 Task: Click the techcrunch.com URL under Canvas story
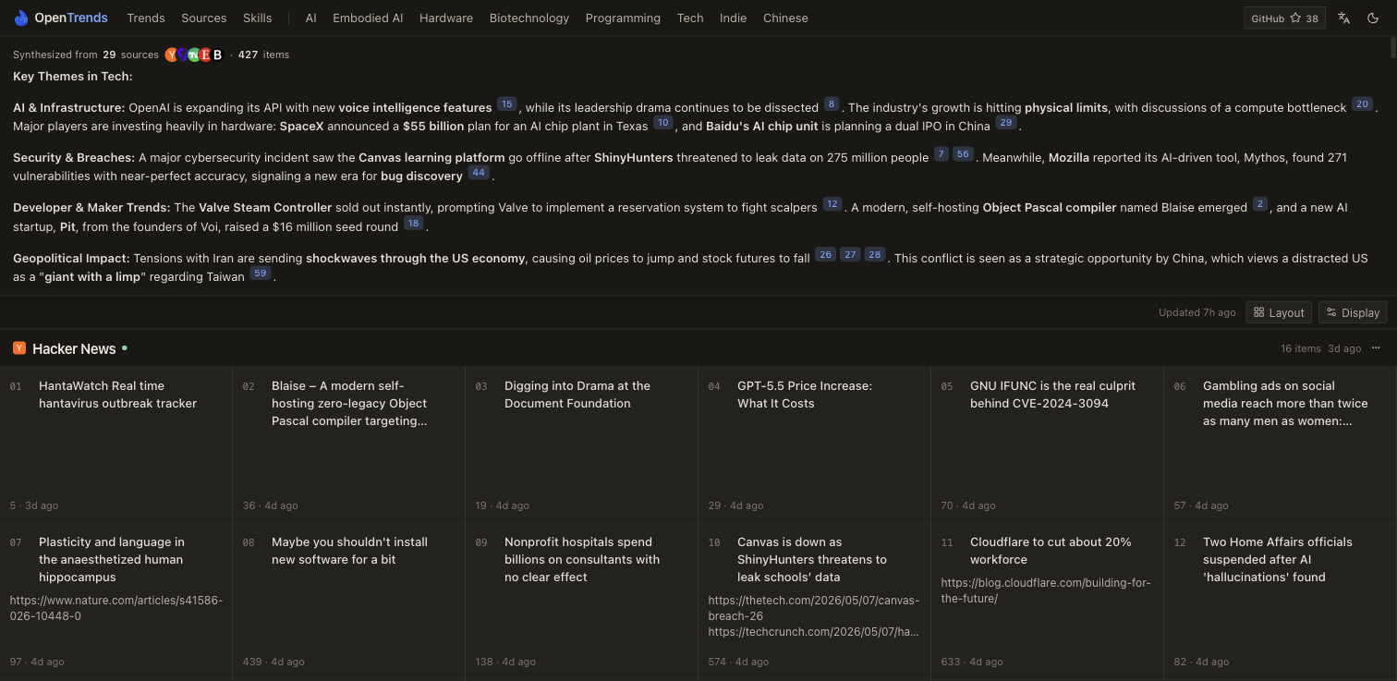coord(814,632)
